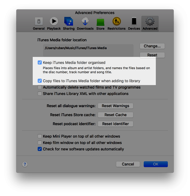190x196 pixels.
Task: Click the 'iTunes Media folder location' heading
Action: tap(62, 40)
